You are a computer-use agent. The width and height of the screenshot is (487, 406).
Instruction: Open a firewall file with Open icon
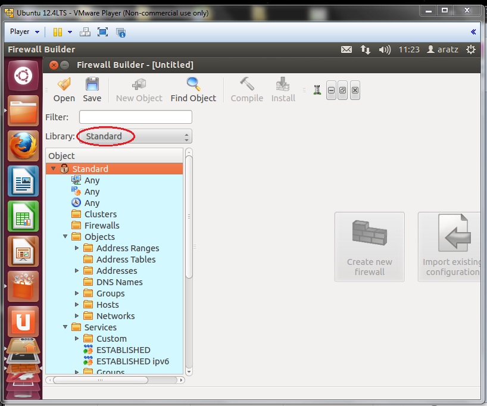click(x=64, y=89)
